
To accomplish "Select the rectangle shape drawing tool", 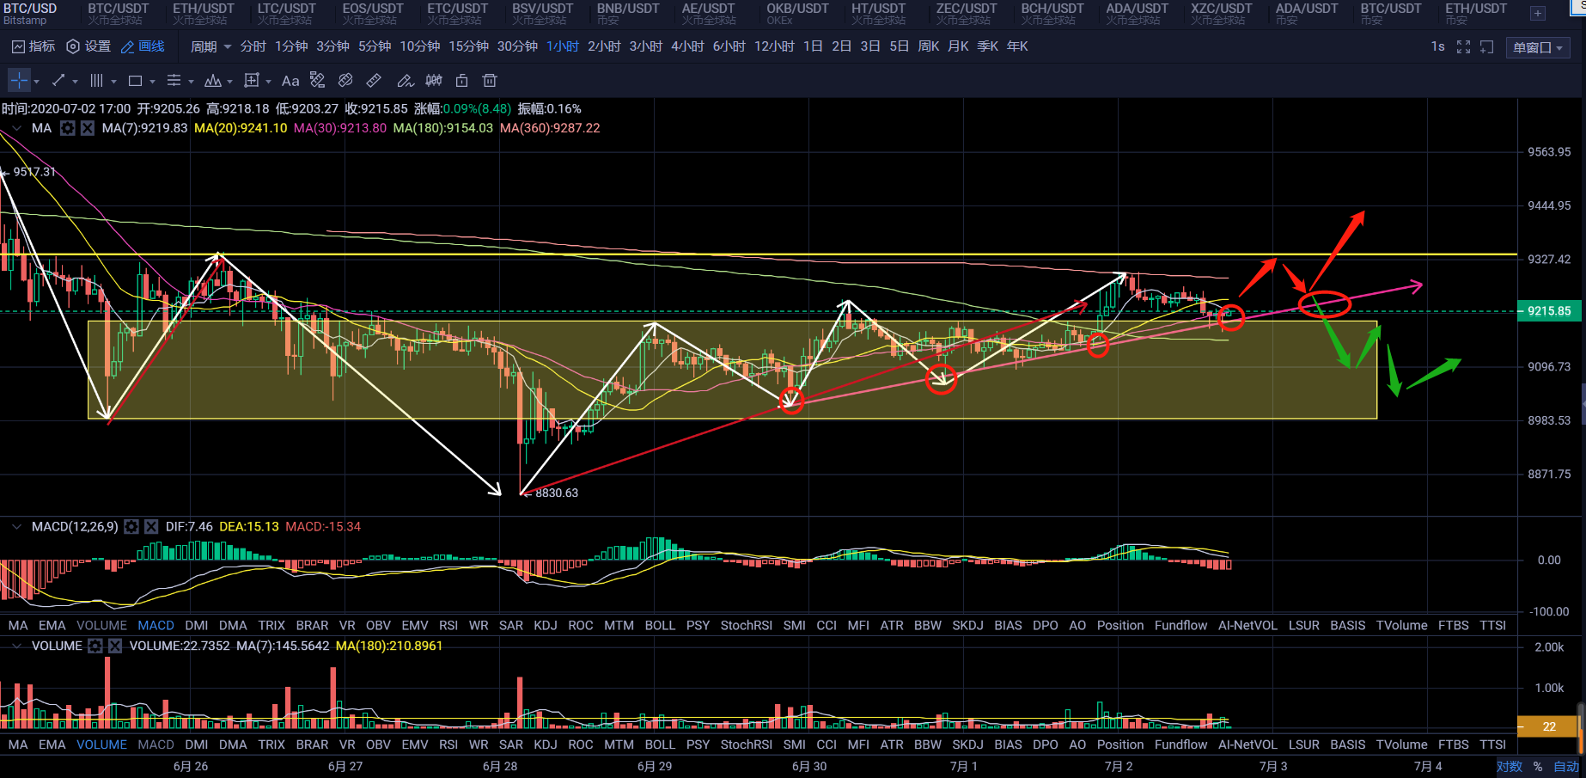I will click(135, 81).
